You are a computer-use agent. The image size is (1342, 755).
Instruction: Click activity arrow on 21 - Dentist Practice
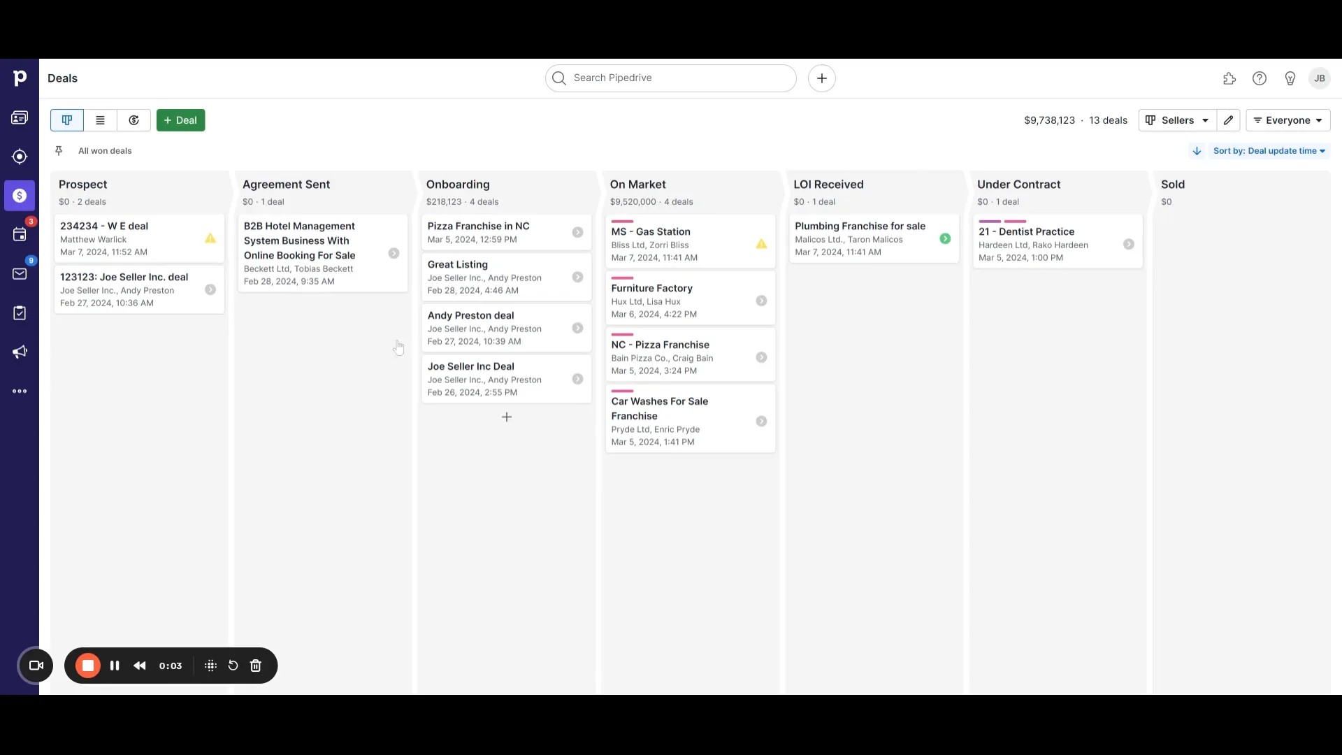click(x=1129, y=244)
